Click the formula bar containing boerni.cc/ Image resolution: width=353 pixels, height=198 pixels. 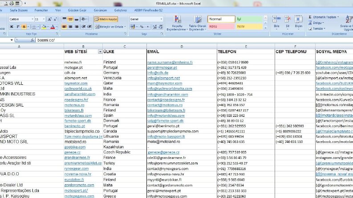point(194,40)
